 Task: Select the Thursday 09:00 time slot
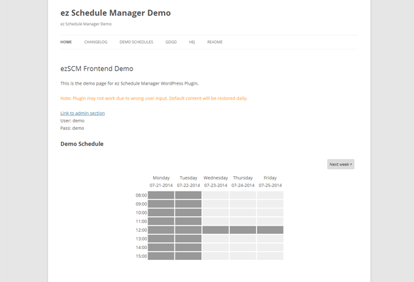(243, 204)
